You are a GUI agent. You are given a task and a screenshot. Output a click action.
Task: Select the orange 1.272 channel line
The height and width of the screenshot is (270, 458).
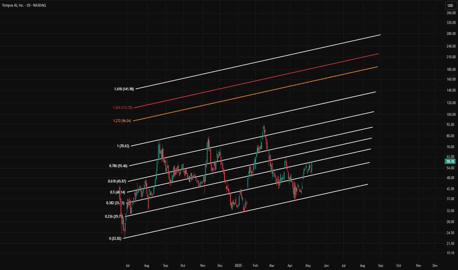pyautogui.click(x=255, y=94)
